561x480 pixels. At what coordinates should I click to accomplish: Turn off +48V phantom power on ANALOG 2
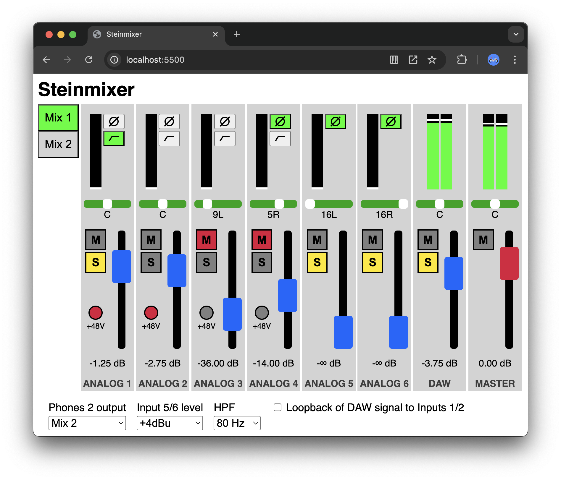point(151,313)
